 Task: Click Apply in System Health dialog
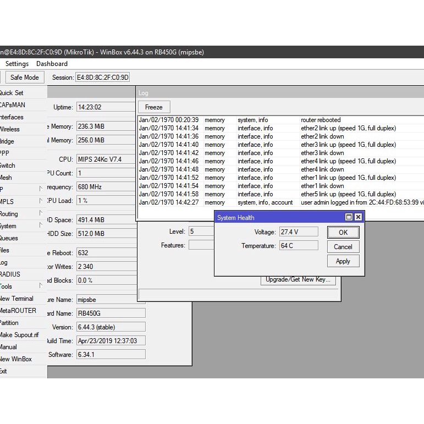point(343,261)
